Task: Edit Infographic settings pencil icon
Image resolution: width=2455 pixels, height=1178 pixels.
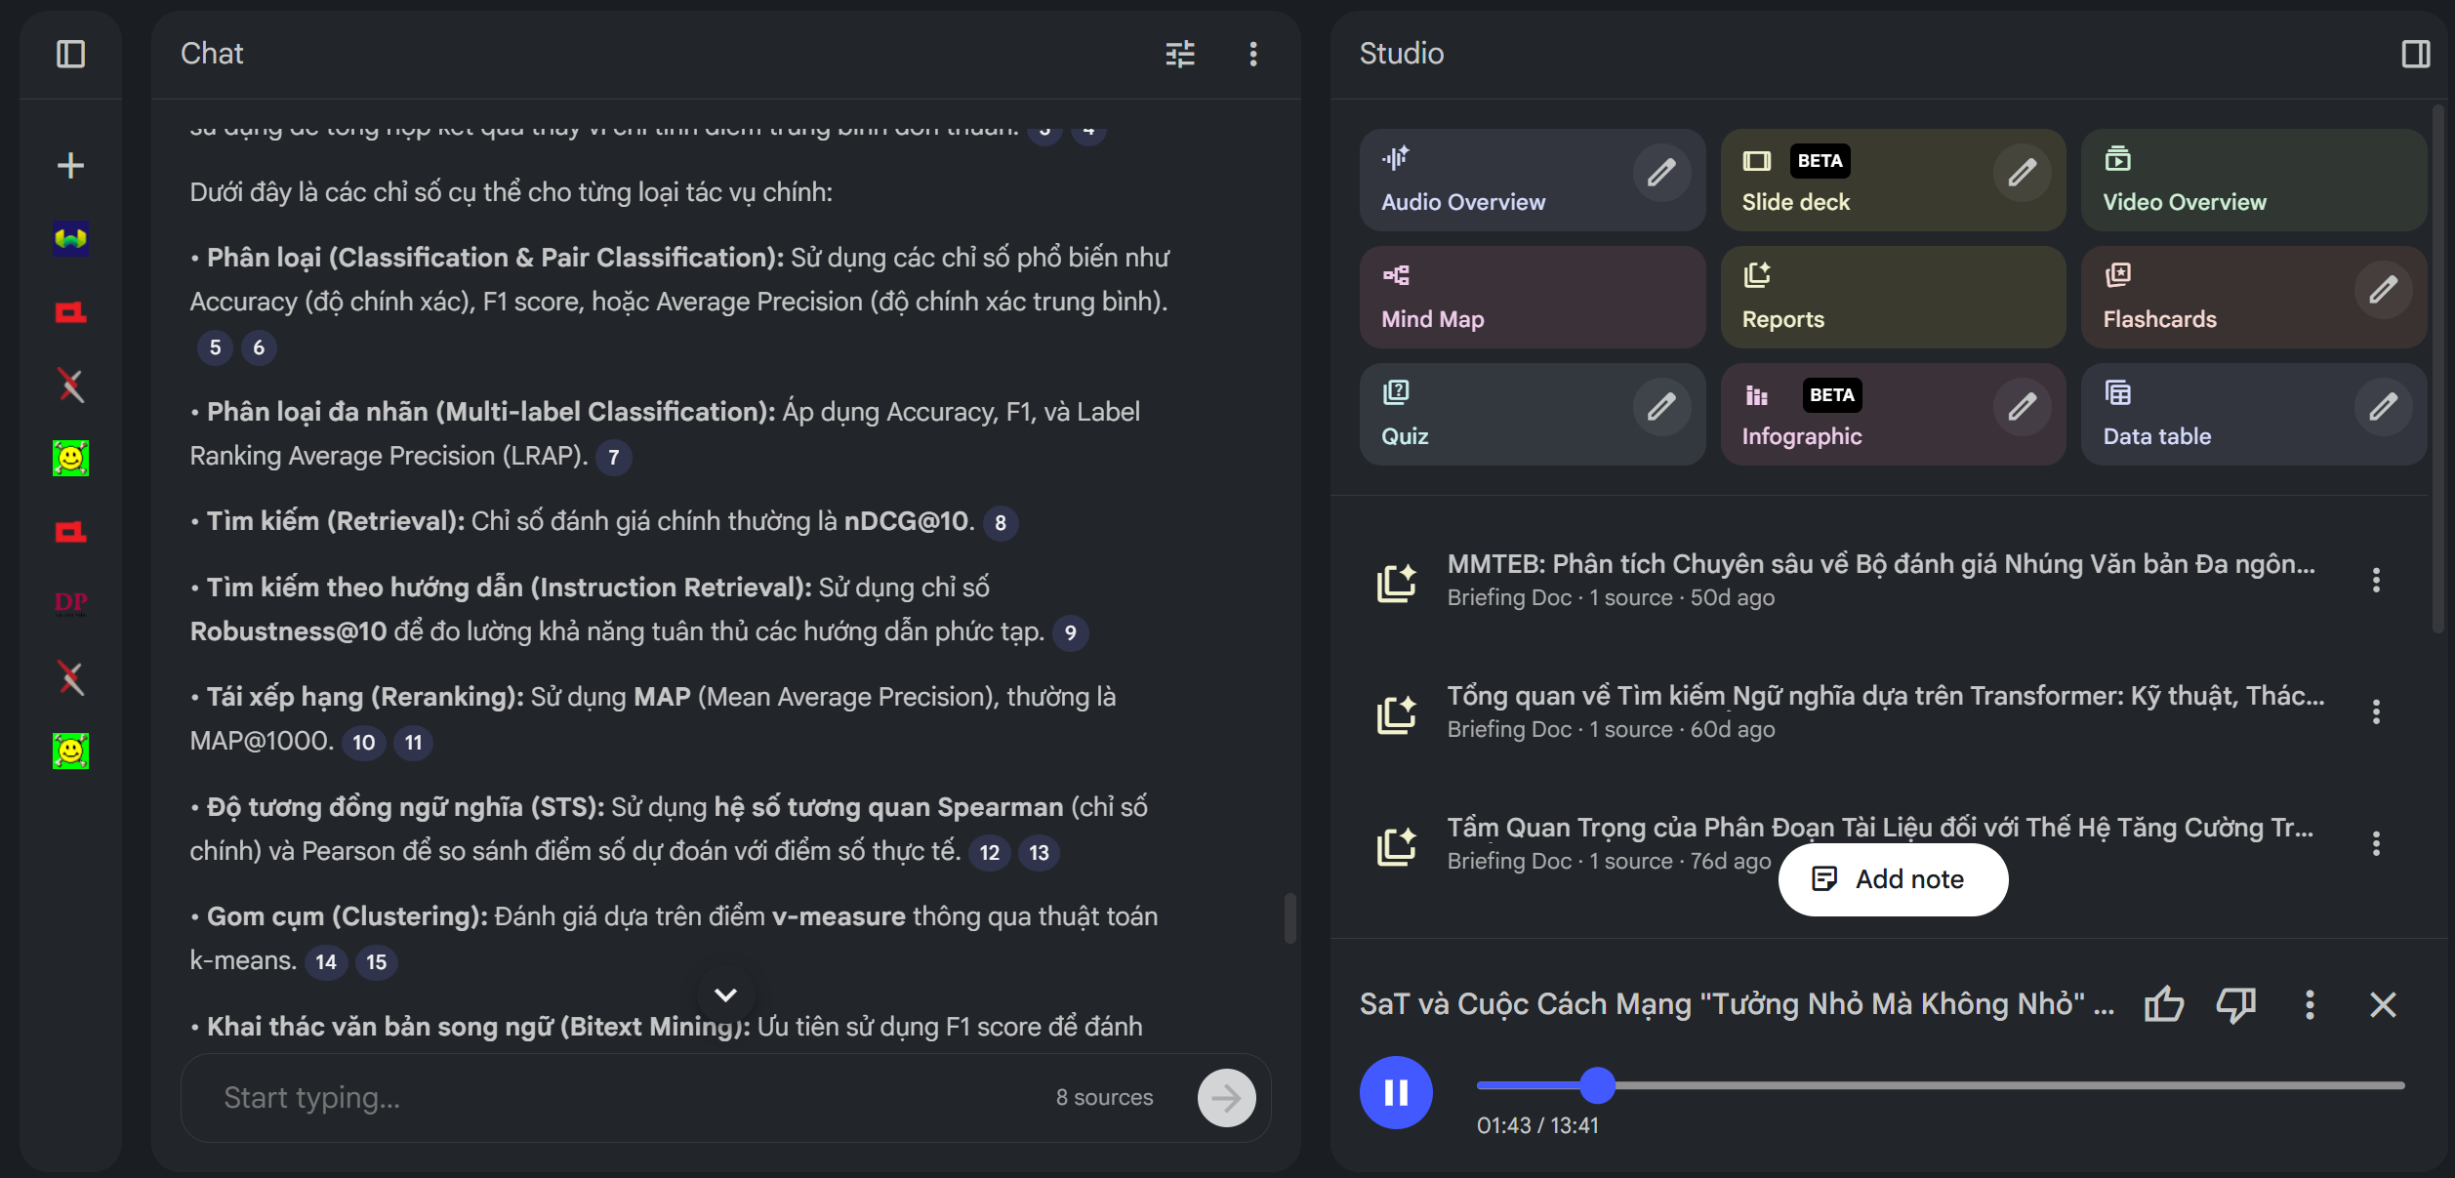Action: point(2022,407)
